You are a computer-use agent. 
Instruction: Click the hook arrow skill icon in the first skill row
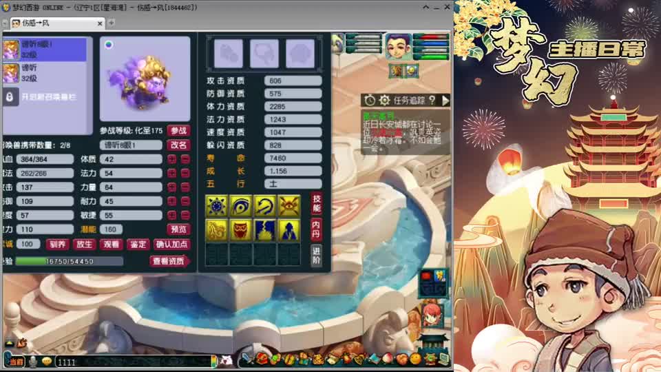pyautogui.click(x=264, y=206)
